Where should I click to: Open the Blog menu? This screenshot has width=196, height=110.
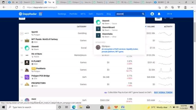[x=109, y=14]
